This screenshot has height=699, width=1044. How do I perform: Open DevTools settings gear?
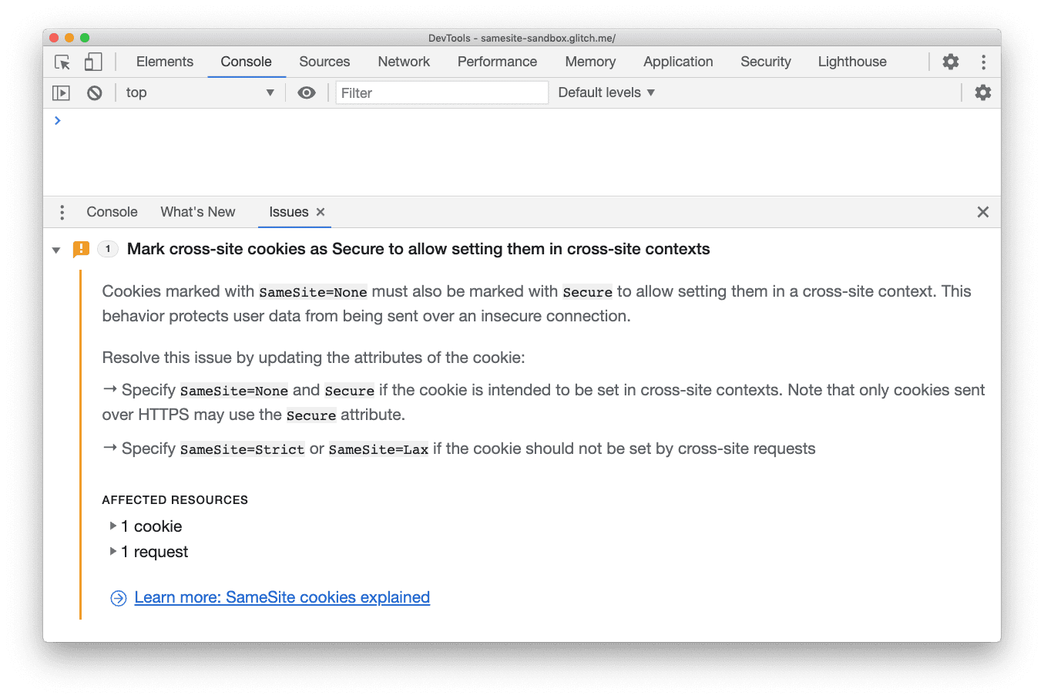[x=950, y=61]
